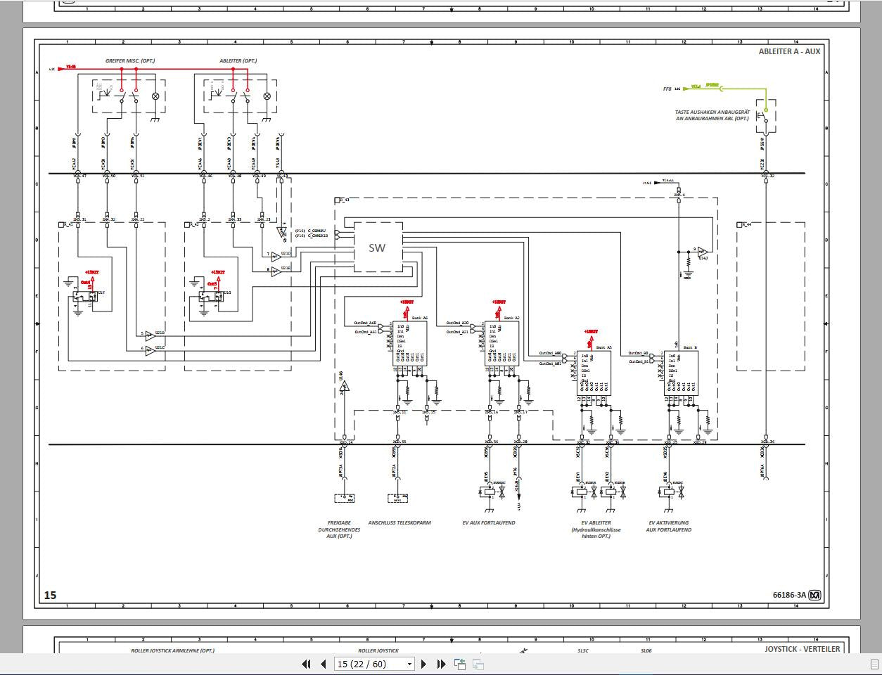Click the ABLEITER A - AUX sheet title
The height and width of the screenshot is (675, 882).
coord(788,51)
